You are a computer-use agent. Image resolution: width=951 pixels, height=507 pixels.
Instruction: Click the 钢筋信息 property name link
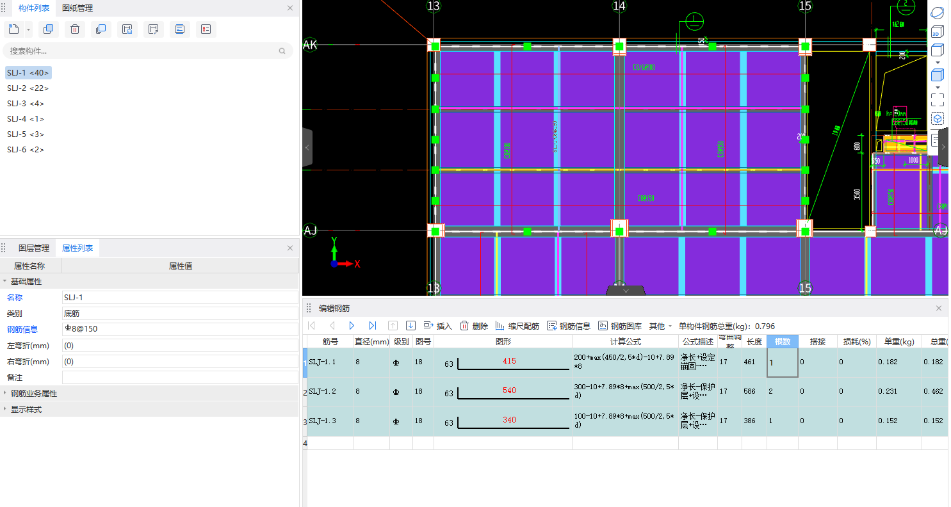point(22,330)
